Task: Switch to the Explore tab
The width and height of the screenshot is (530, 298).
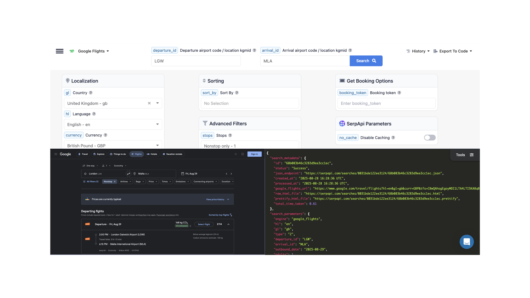Action: click(99, 154)
